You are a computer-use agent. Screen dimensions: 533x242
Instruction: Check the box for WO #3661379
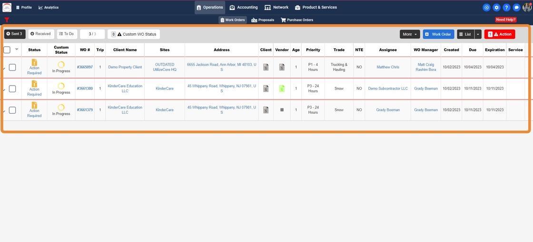pyautogui.click(x=12, y=110)
